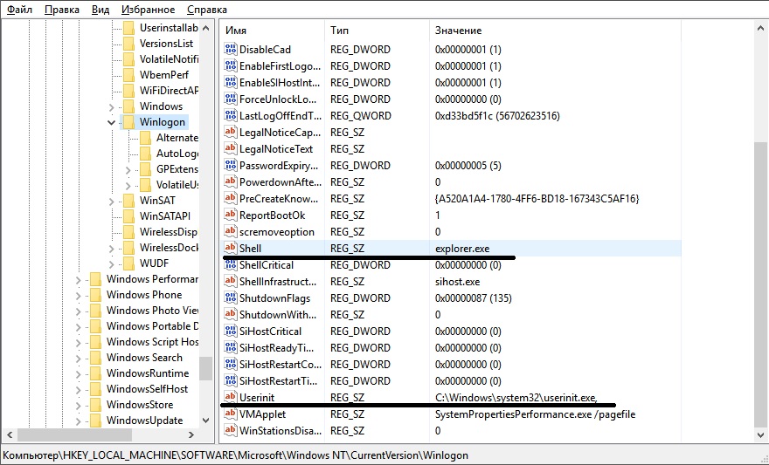Click the PasswordExpiry... value icon

[x=230, y=165]
